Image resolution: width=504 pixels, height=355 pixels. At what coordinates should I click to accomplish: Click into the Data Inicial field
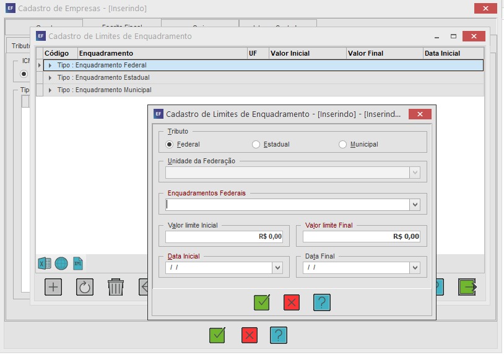coord(219,268)
